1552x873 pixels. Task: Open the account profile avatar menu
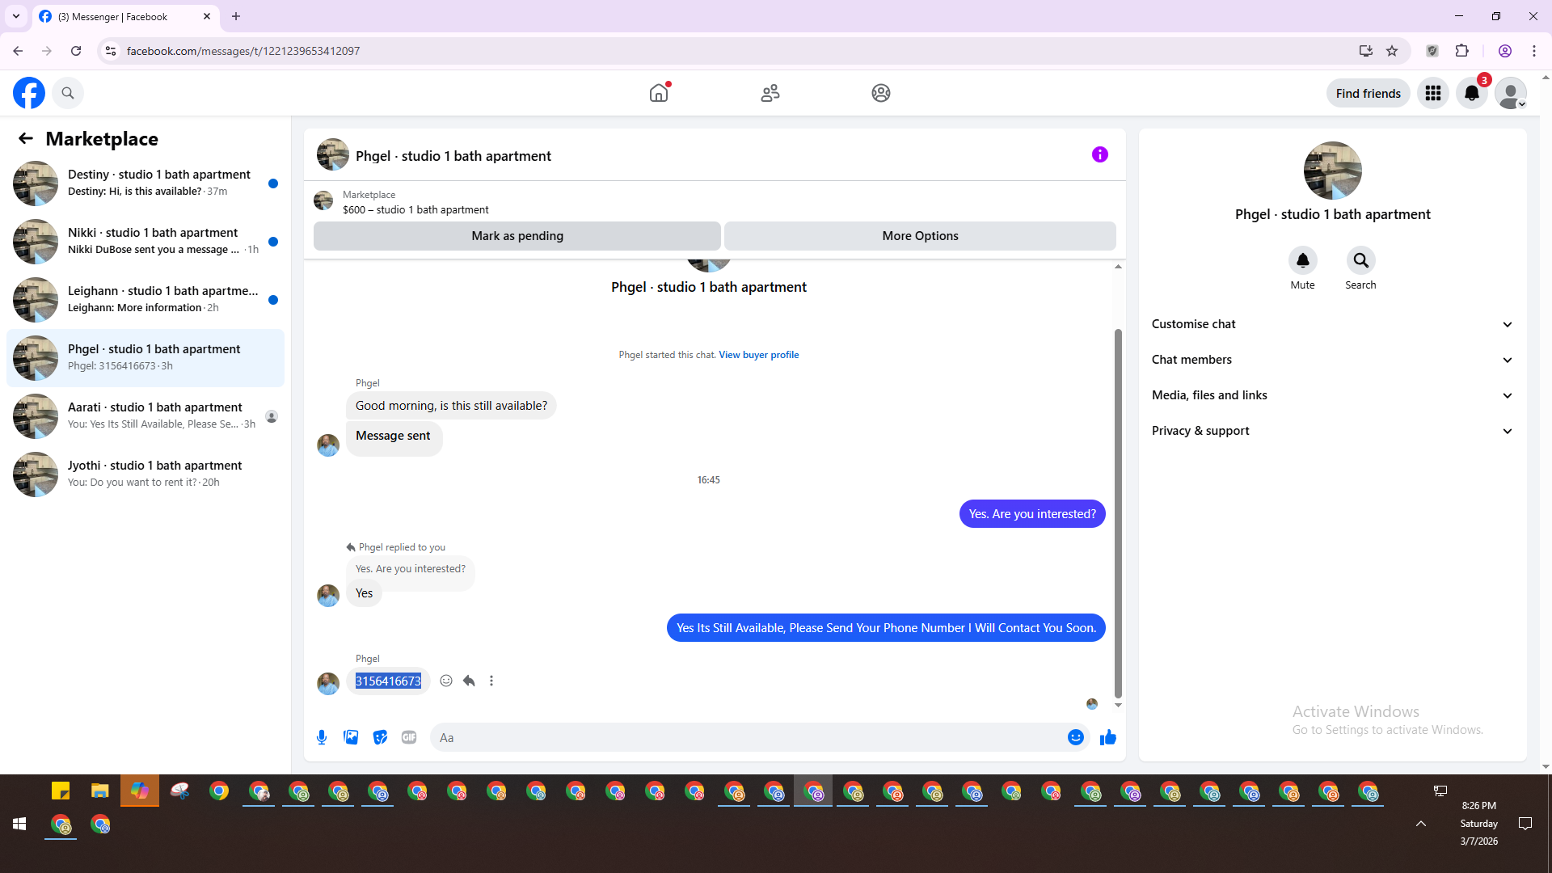pyautogui.click(x=1511, y=93)
